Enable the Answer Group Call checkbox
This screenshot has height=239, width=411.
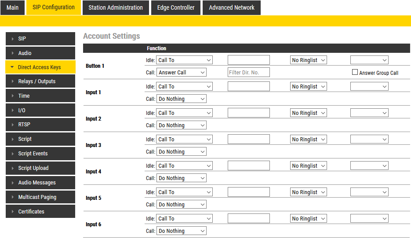(355, 72)
